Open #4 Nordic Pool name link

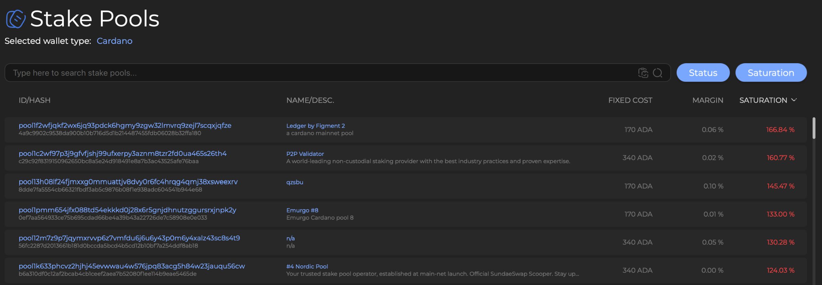pyautogui.click(x=307, y=266)
